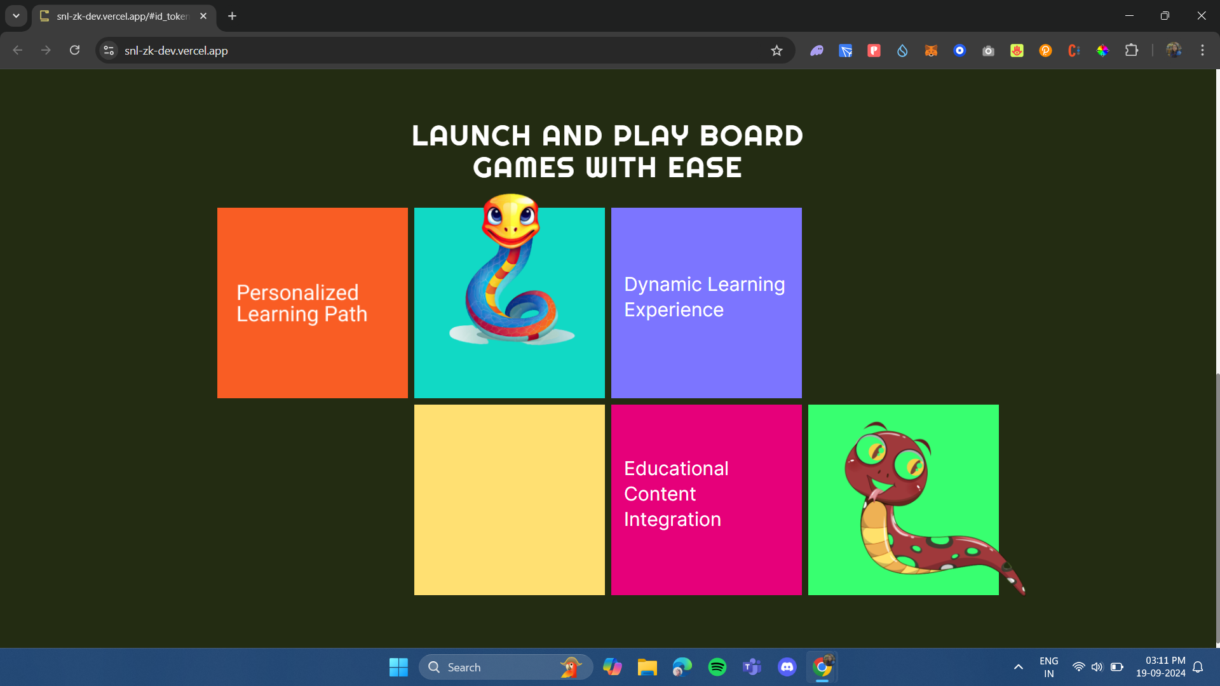Open the Chrome Extensions puzzle menu
Image resolution: width=1220 pixels, height=686 pixels.
point(1132,50)
